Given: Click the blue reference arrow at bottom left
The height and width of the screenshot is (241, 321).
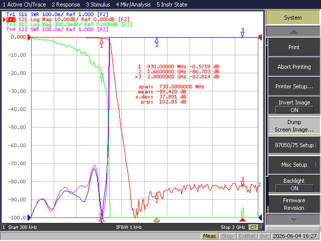Looking at the screenshot, I should tap(29, 217).
